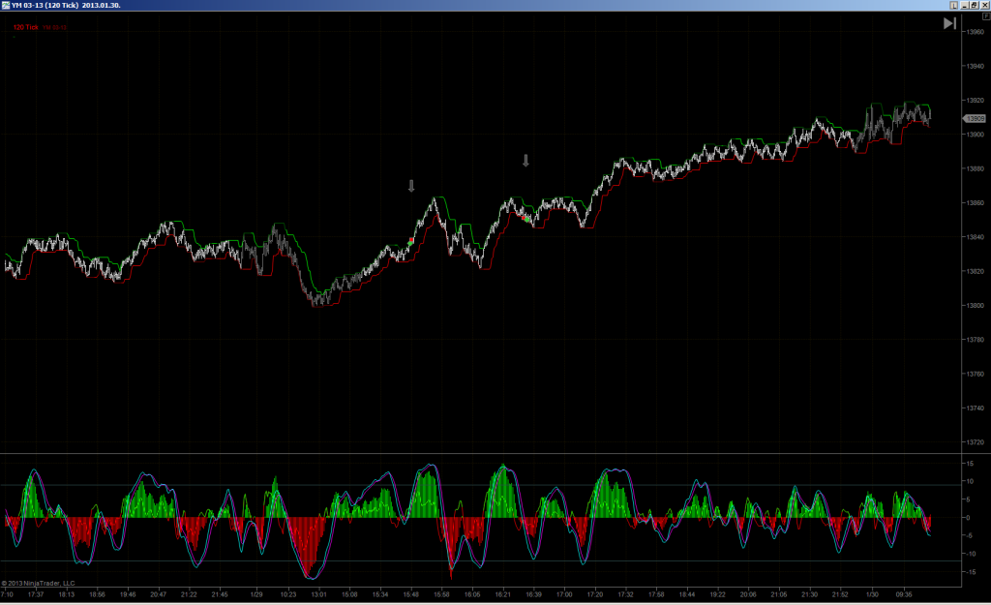Click the -10 value on the indicator scale
Image resolution: width=991 pixels, height=605 pixels.
tap(970, 554)
